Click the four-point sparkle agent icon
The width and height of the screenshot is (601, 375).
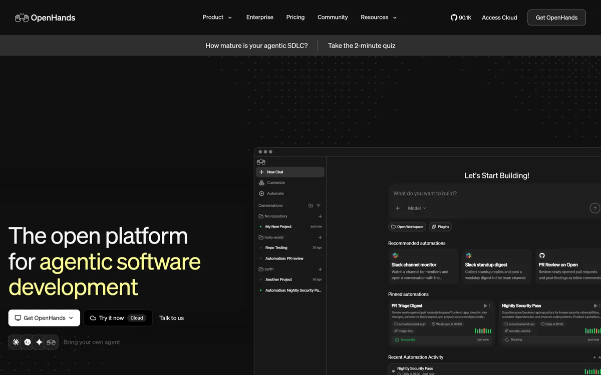[39, 342]
